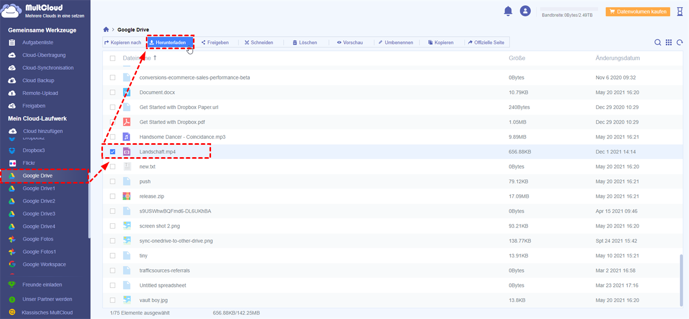Open the notifications bell icon

(508, 11)
